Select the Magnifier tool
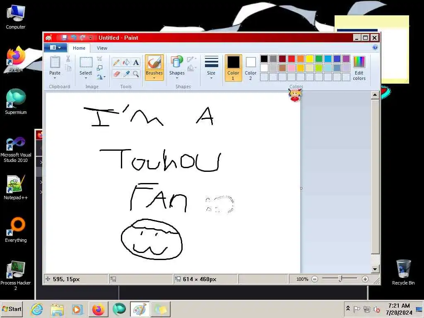424x318 pixels. pyautogui.click(x=136, y=74)
